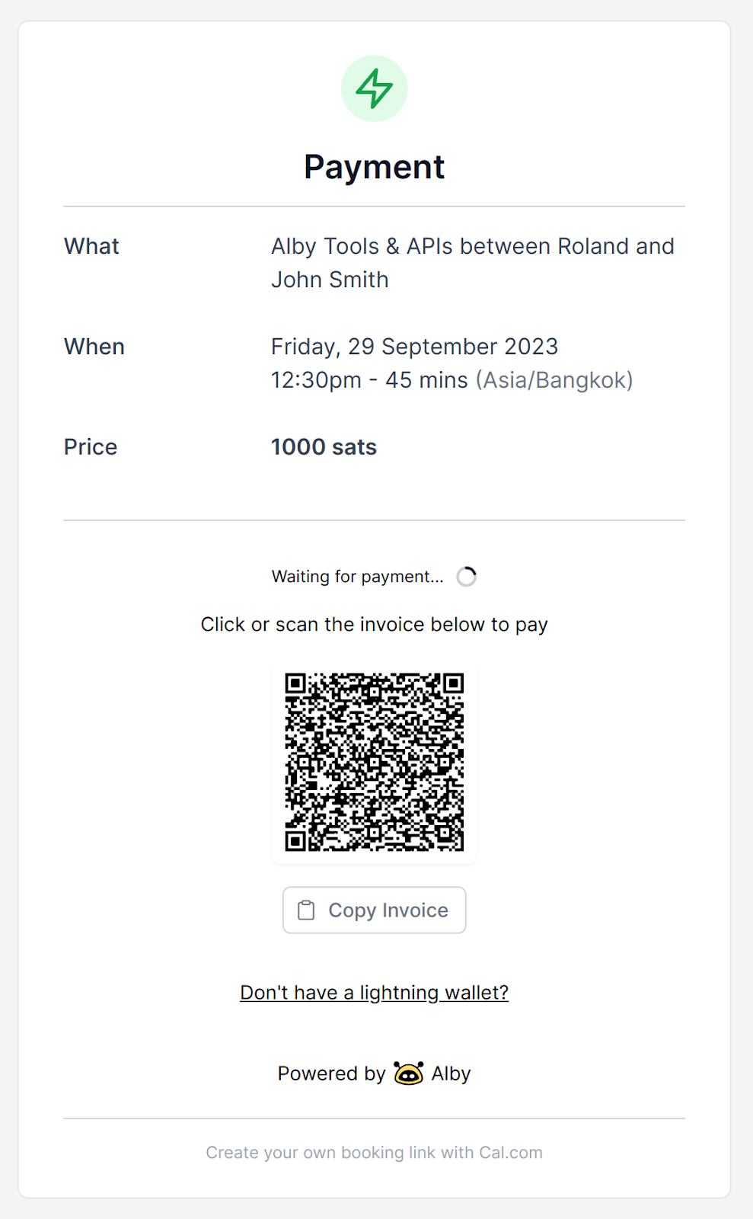753x1219 pixels.
Task: Click the green lightning bolt icon
Action: tap(374, 88)
